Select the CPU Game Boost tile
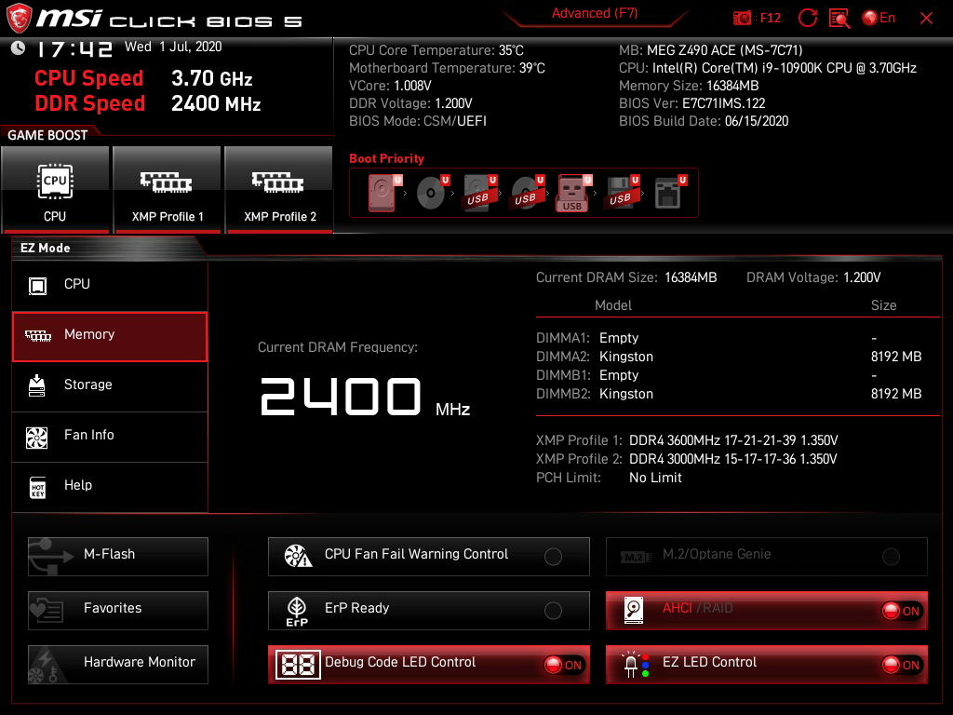953x715 pixels. tap(56, 189)
